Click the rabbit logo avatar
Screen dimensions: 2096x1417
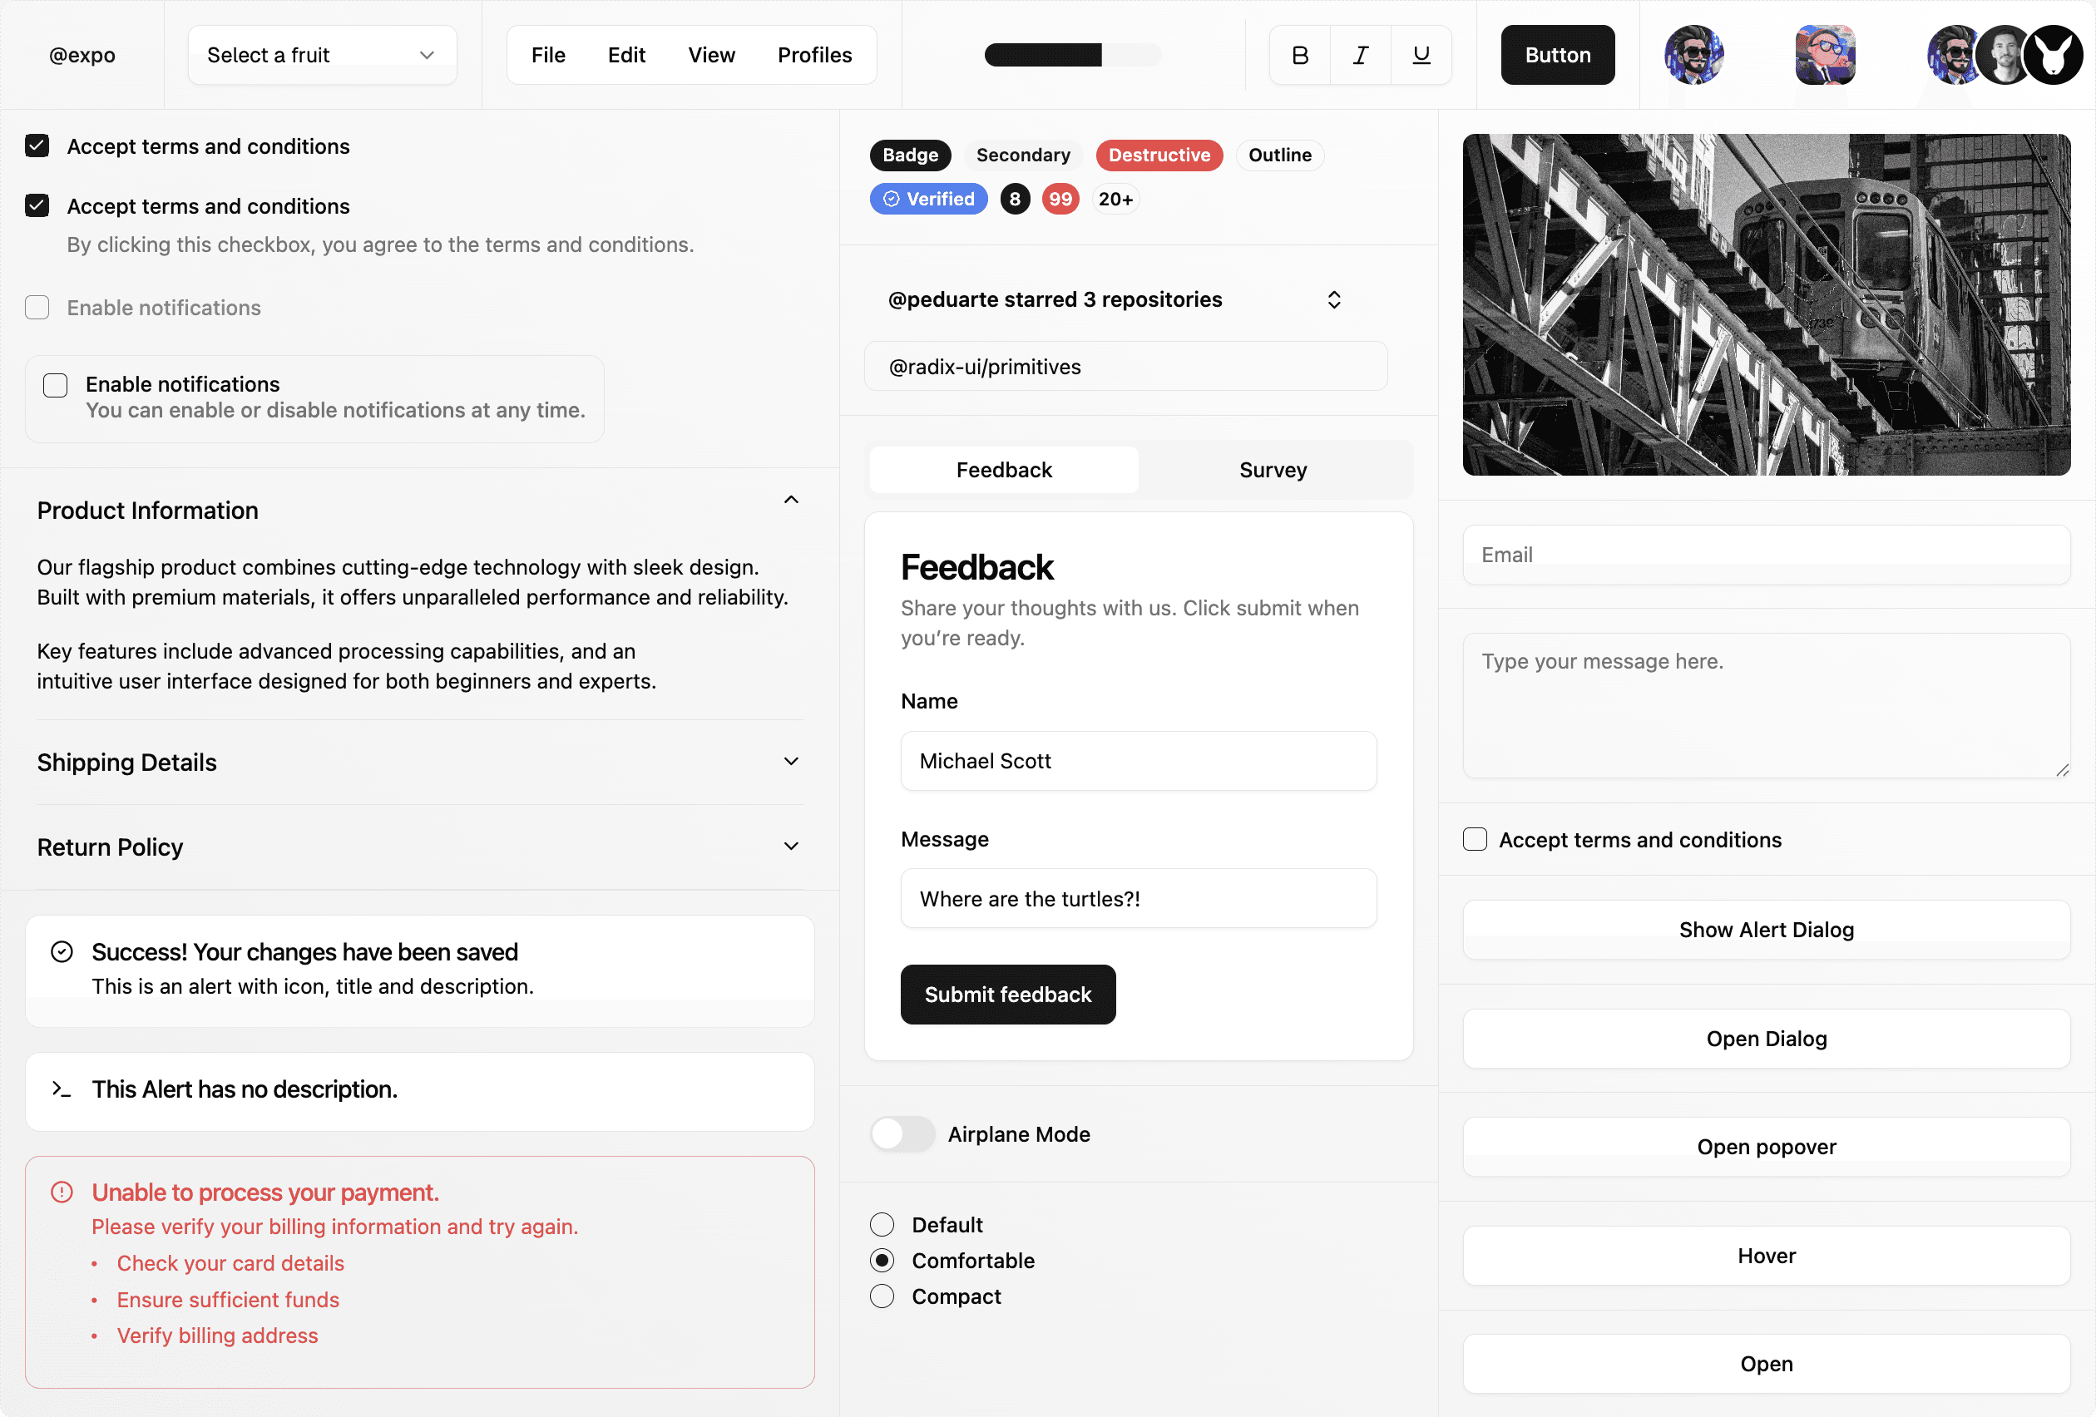point(2054,55)
